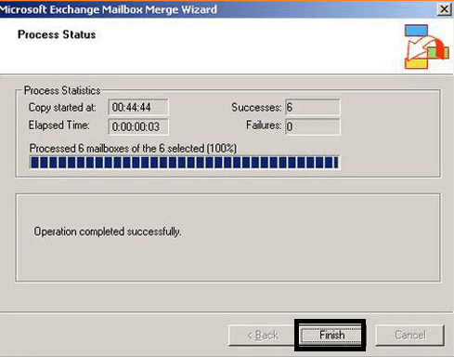Click the 'Successes:' label
This screenshot has width=454, height=357.
[x=256, y=108]
